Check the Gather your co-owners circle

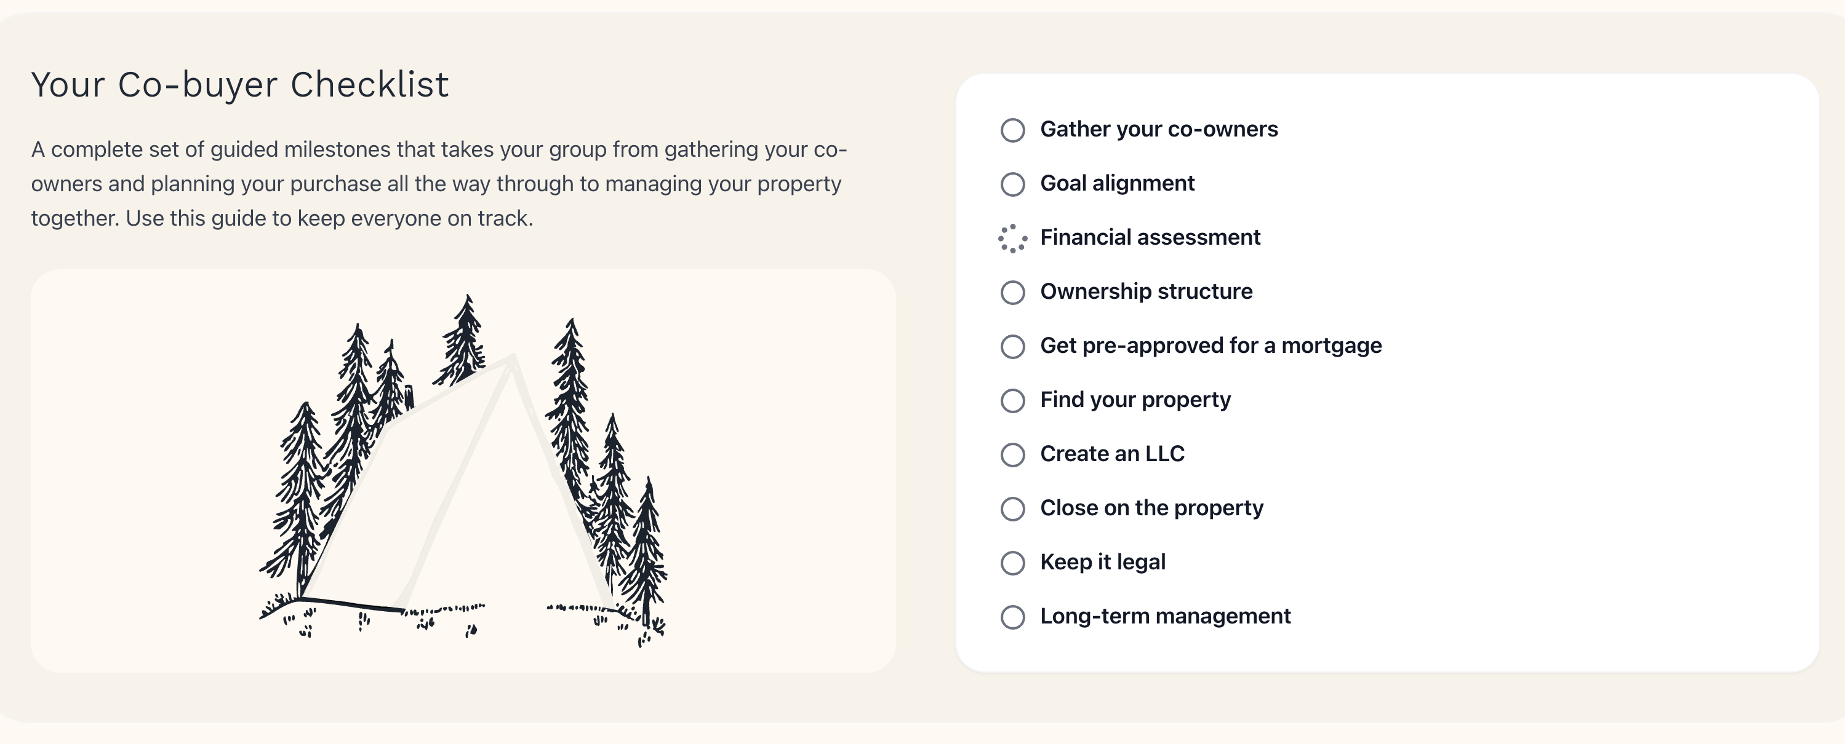[x=1012, y=130]
